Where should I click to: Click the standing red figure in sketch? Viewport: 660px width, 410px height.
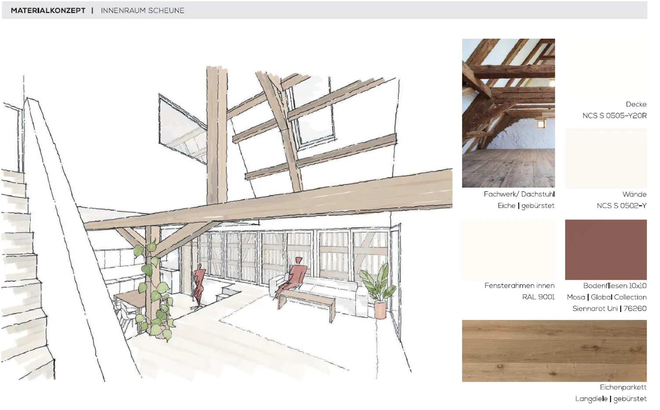(199, 284)
